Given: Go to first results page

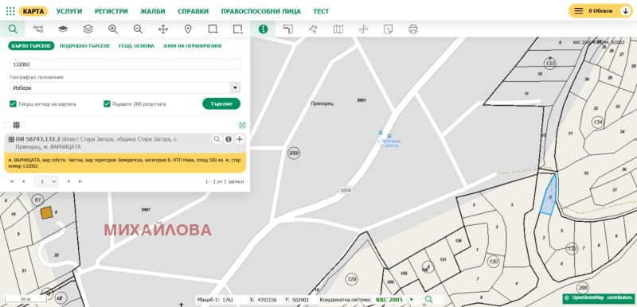Looking at the screenshot, I should pos(12,181).
